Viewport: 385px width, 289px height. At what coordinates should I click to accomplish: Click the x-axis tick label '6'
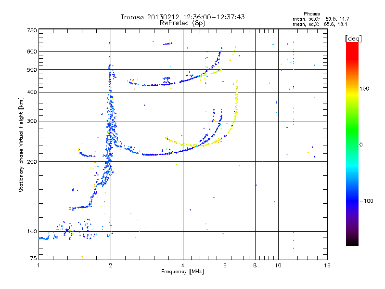pos(225,265)
